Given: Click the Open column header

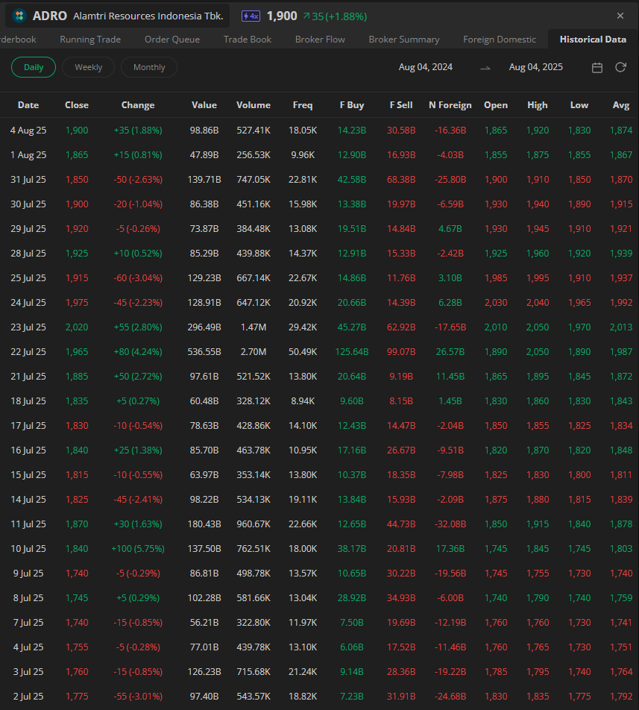Looking at the screenshot, I should [496, 105].
